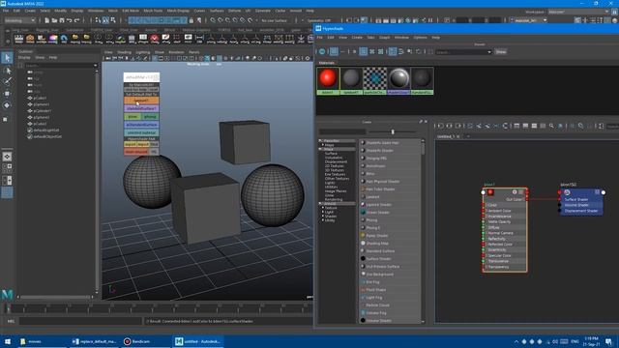Click the Undo arrow icon
The height and width of the screenshot is (348, 619).
point(70,20)
